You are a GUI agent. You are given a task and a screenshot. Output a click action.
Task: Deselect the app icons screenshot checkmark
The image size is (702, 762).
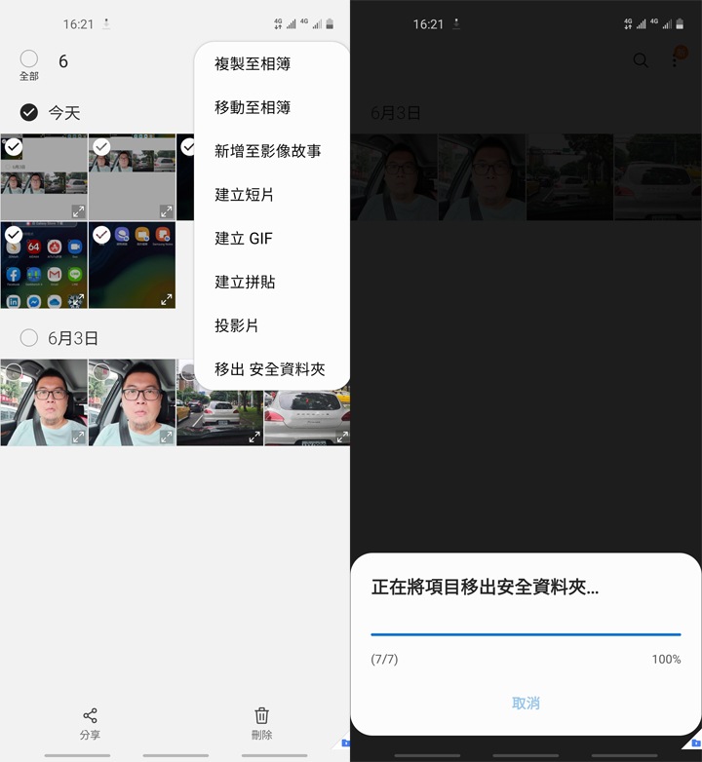[14, 235]
